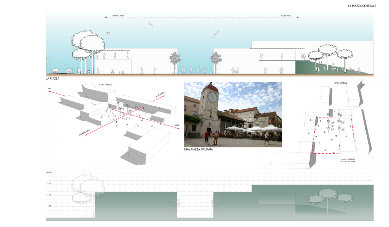Switch to the LA PIAZZA section label
Image resolution: width=389 pixels, height=227 pixels.
(53, 78)
